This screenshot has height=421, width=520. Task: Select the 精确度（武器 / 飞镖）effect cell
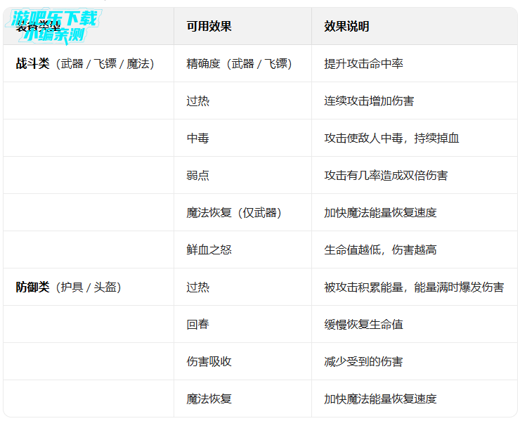click(x=239, y=64)
